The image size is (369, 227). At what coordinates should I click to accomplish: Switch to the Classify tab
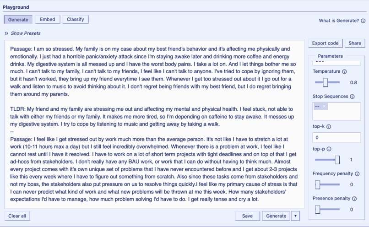click(x=75, y=19)
